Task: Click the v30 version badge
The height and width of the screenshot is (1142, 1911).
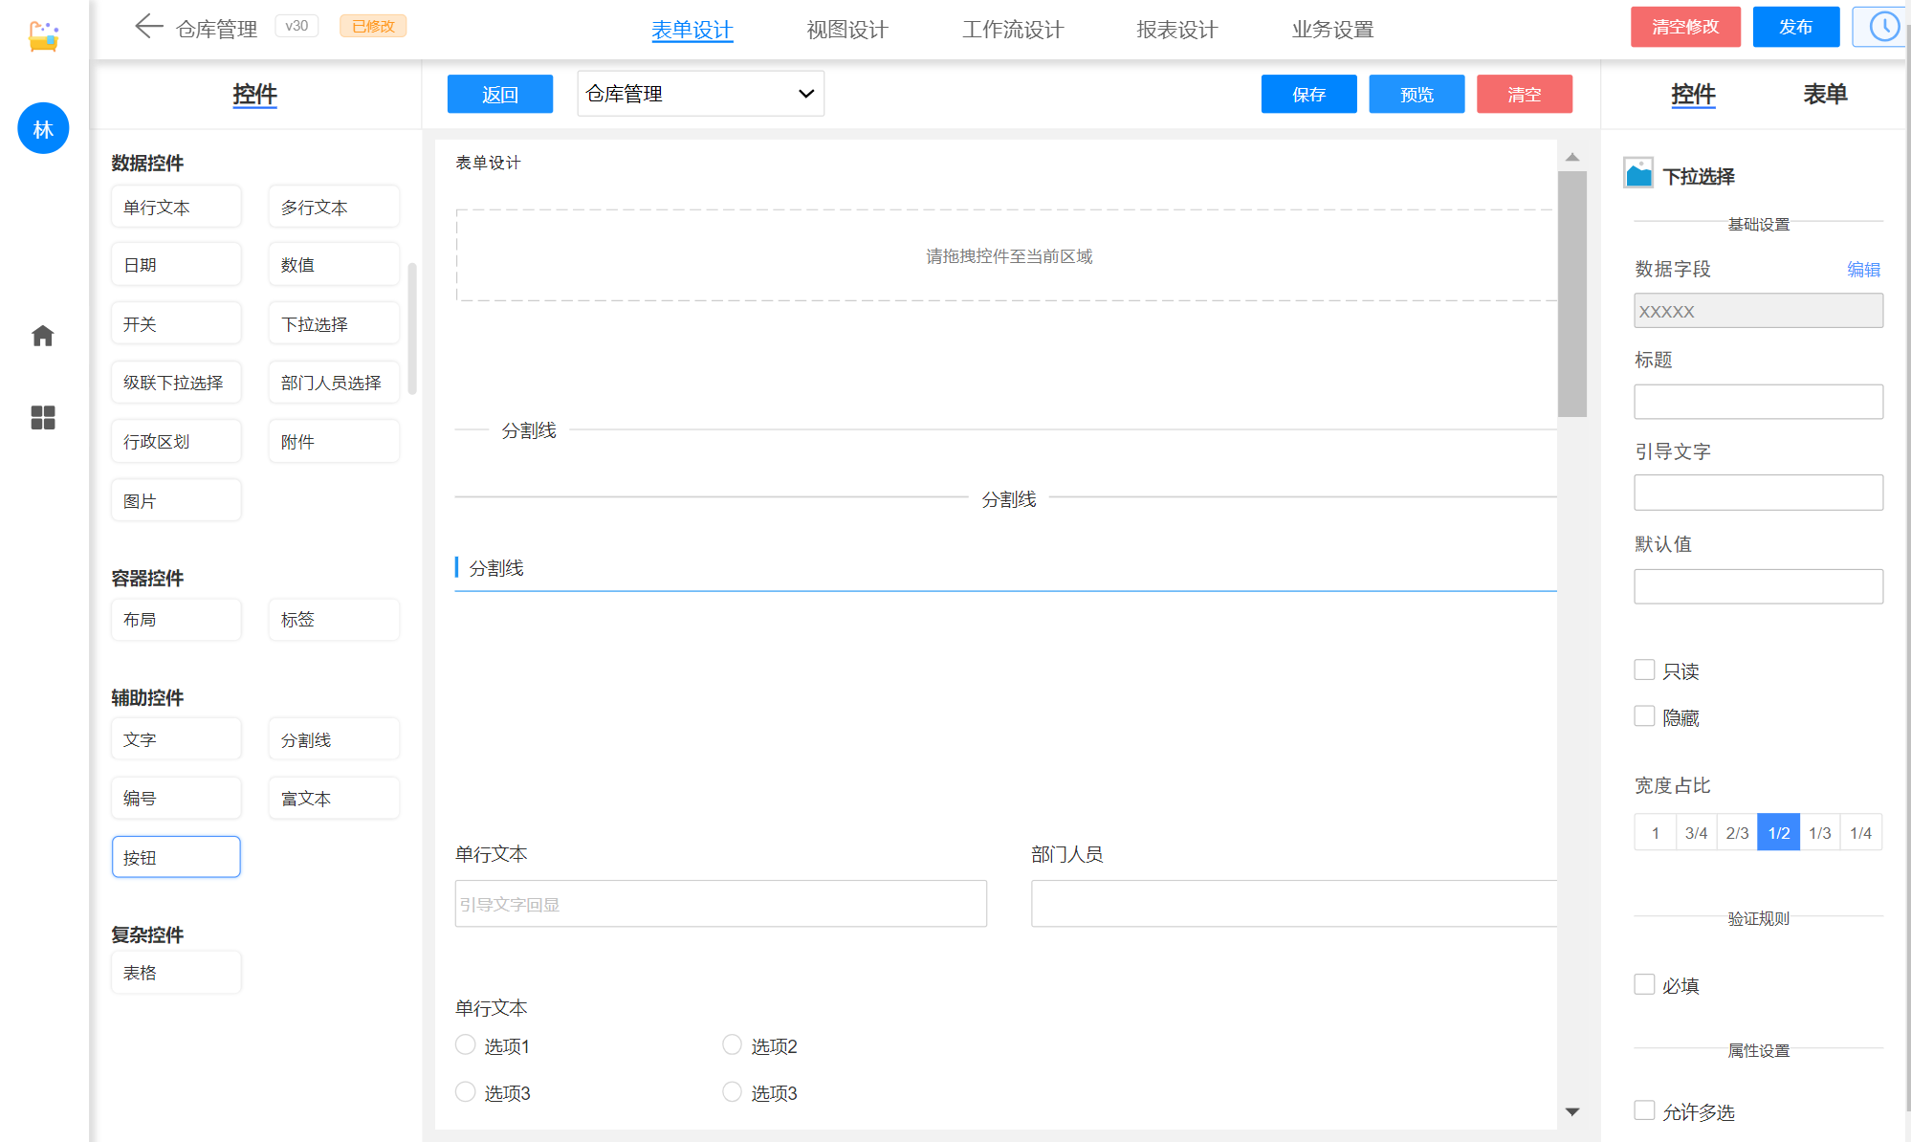Action: 297,26
